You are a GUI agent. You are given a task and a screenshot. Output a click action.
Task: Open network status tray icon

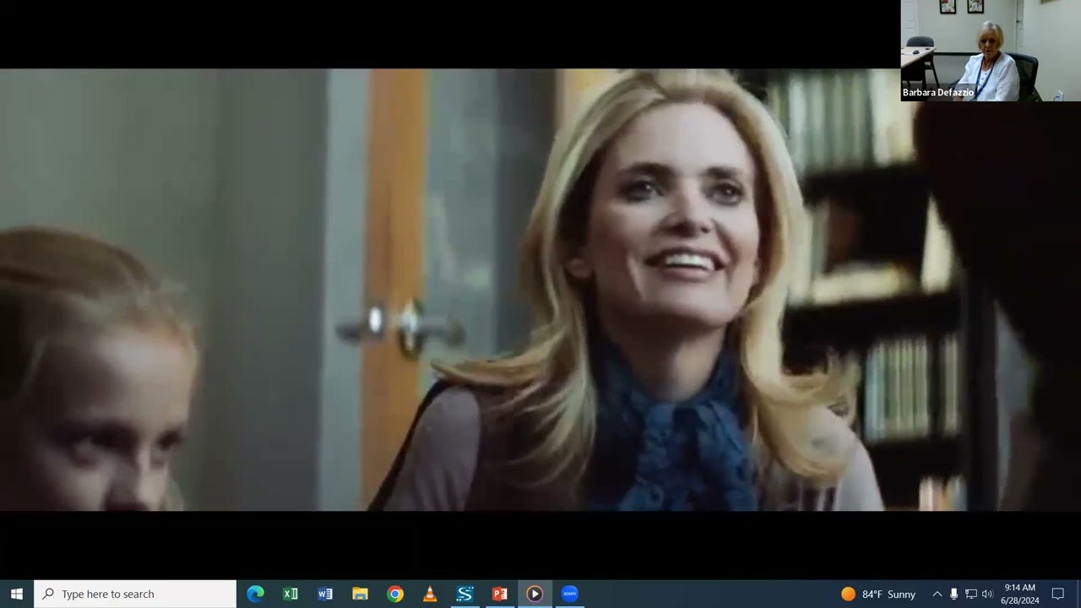(x=970, y=594)
